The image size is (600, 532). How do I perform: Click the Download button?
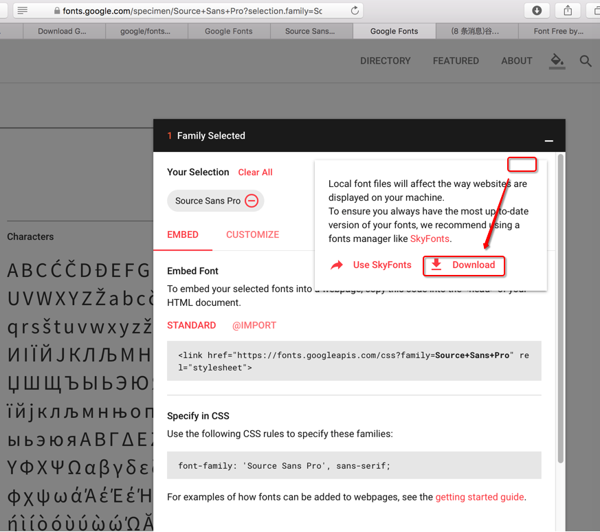coord(463,265)
